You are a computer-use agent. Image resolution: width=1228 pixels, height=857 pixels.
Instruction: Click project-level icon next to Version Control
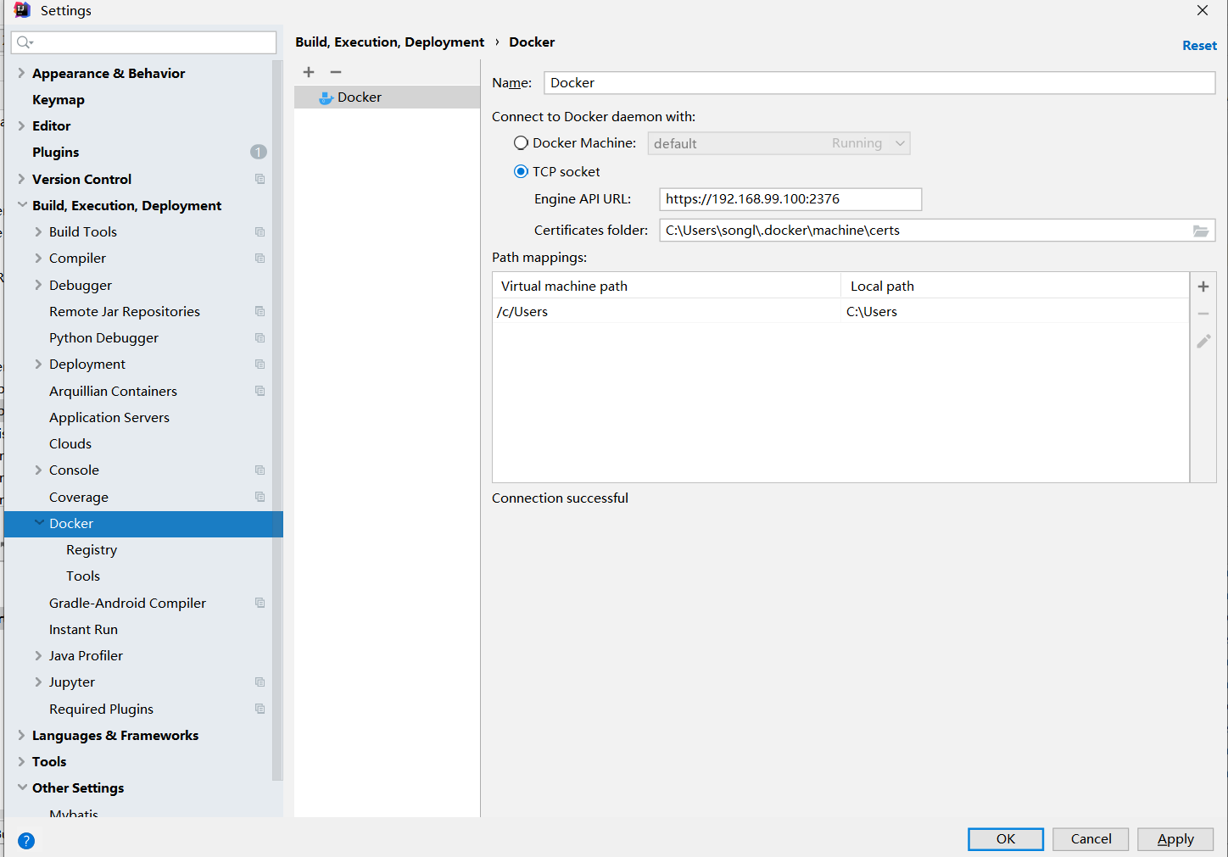click(260, 179)
